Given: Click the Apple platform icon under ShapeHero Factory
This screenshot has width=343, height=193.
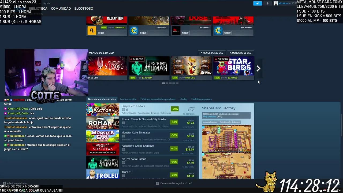Looking at the screenshot, I should click(127, 110).
